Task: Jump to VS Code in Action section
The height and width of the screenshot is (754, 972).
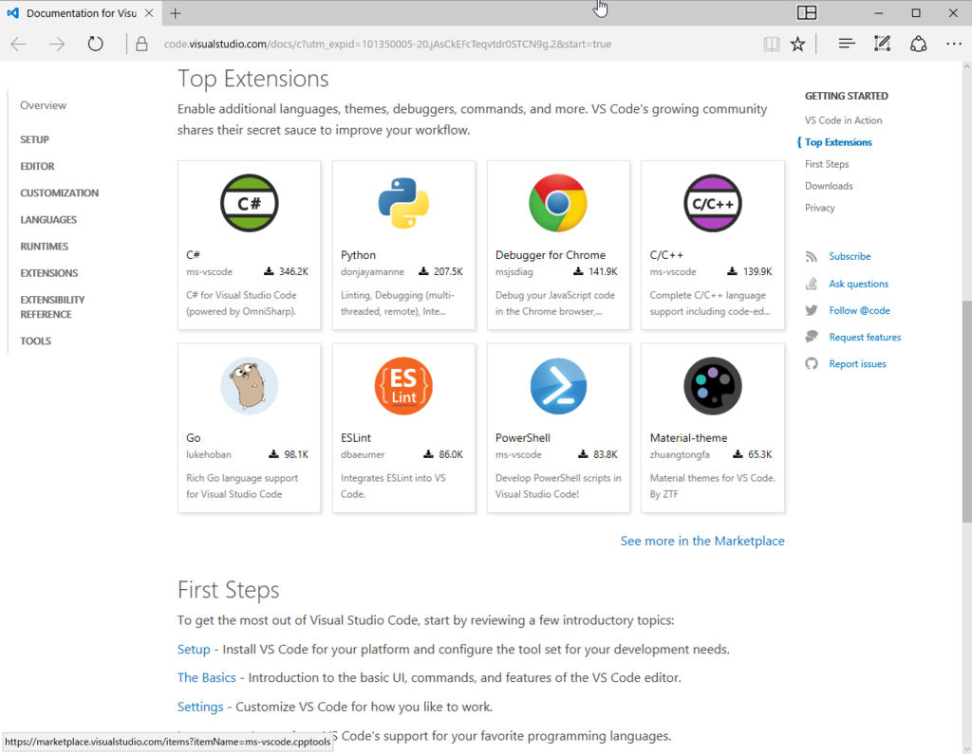Action: point(843,120)
